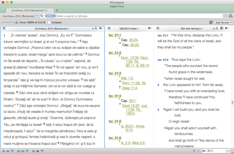234x154 pixels.
Task: Click the Jer. 31:1 reference field
Action: [x=214, y=151]
